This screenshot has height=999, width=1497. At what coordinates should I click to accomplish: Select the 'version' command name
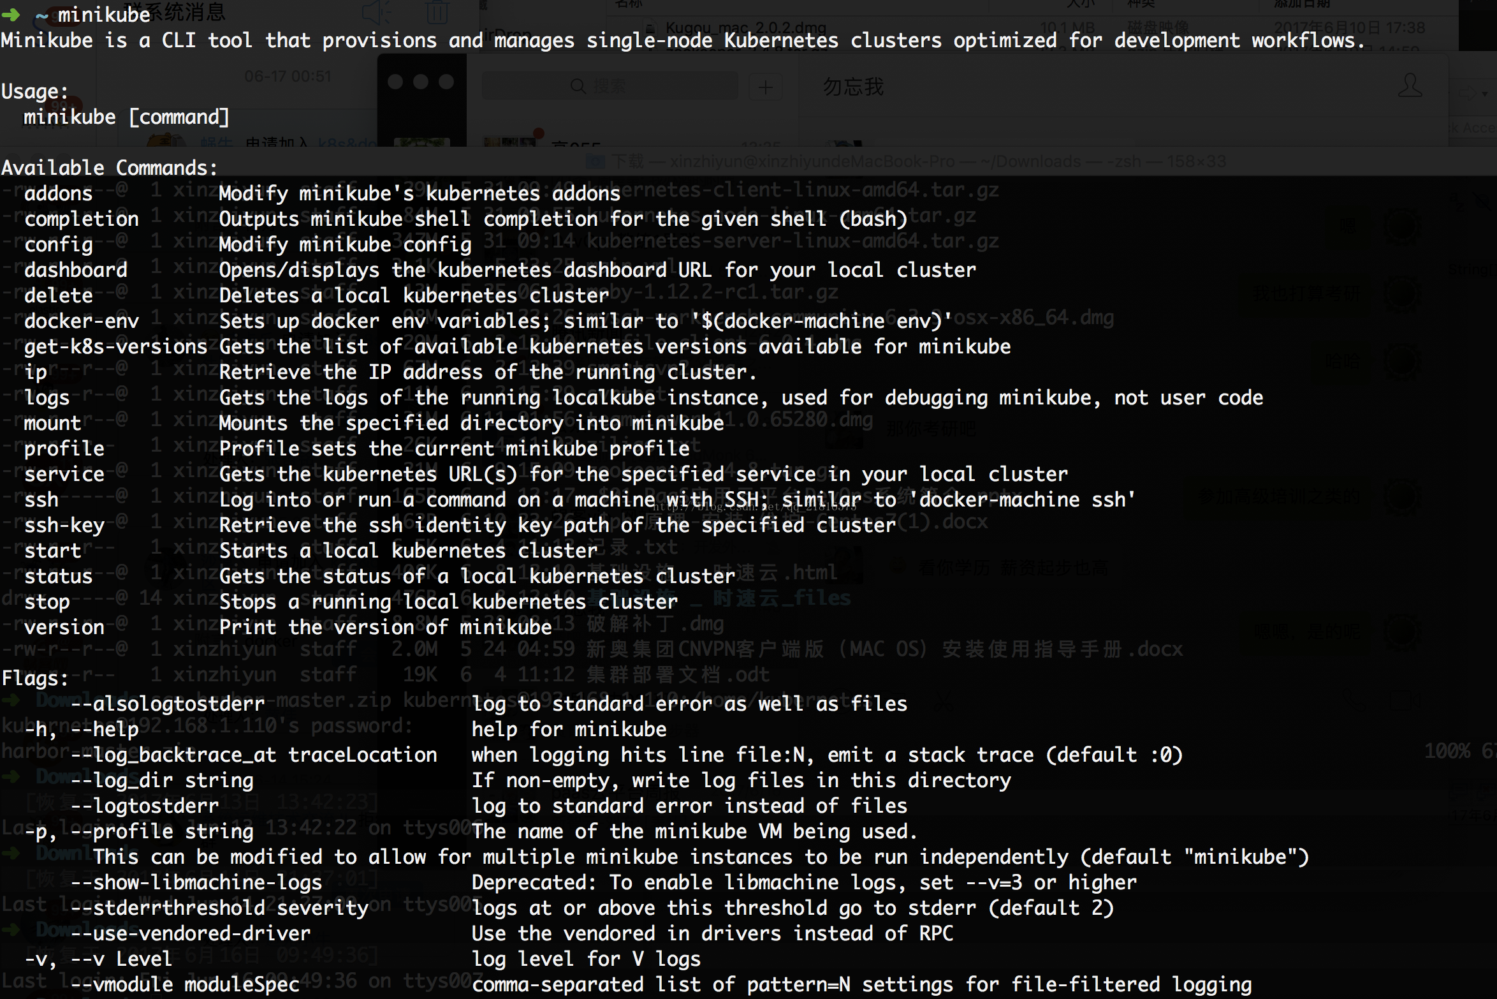pyautogui.click(x=64, y=627)
